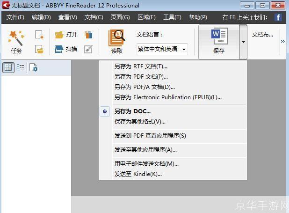Click the 保存 label under Word icon
This screenshot has width=289, height=213.
[219, 51]
